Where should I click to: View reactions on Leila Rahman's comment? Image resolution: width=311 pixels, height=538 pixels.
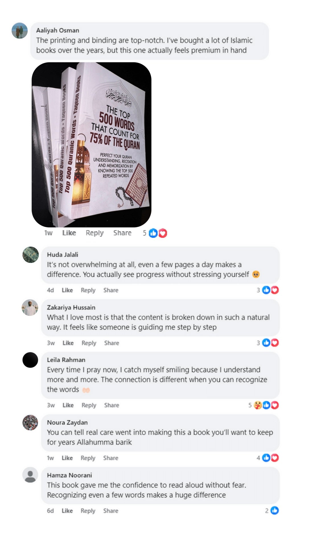[263, 405]
